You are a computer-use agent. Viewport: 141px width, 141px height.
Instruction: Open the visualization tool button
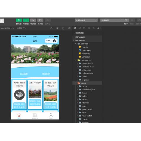tap(40, 20)
